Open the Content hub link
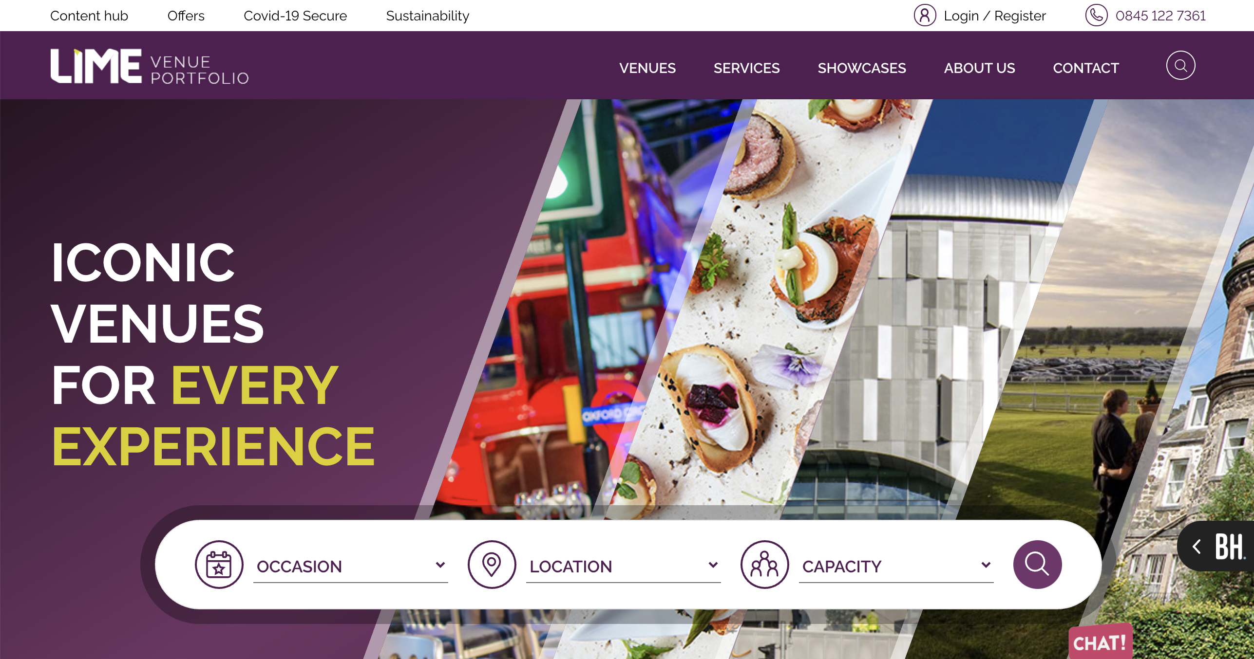 point(89,16)
